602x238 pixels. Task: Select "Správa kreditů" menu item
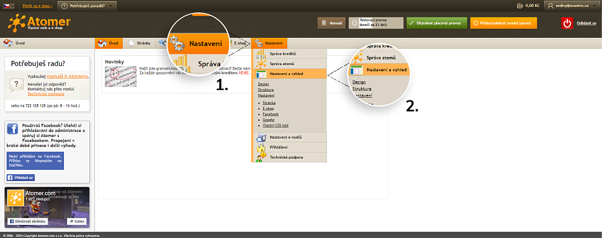(289, 54)
